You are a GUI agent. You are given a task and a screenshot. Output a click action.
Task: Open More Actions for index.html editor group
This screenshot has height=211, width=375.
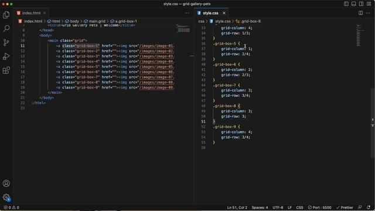pos(187,13)
